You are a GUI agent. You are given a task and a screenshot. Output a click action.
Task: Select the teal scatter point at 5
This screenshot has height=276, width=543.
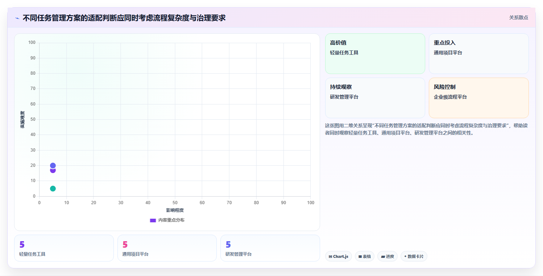(53, 189)
